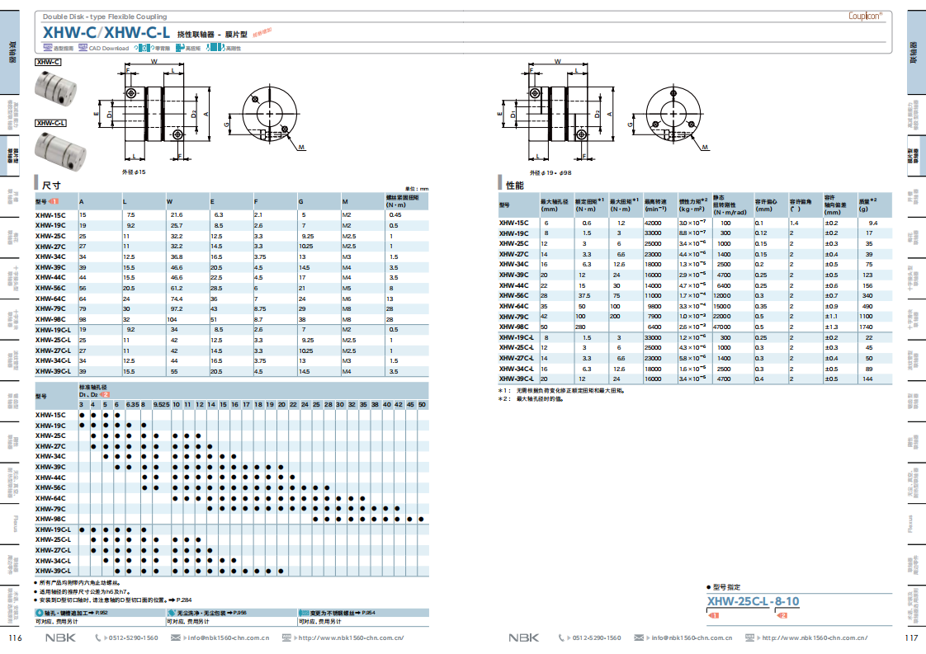The width and height of the screenshot is (926, 654).
Task: Click the NBK logo on page 116
Action: pyautogui.click(x=61, y=638)
